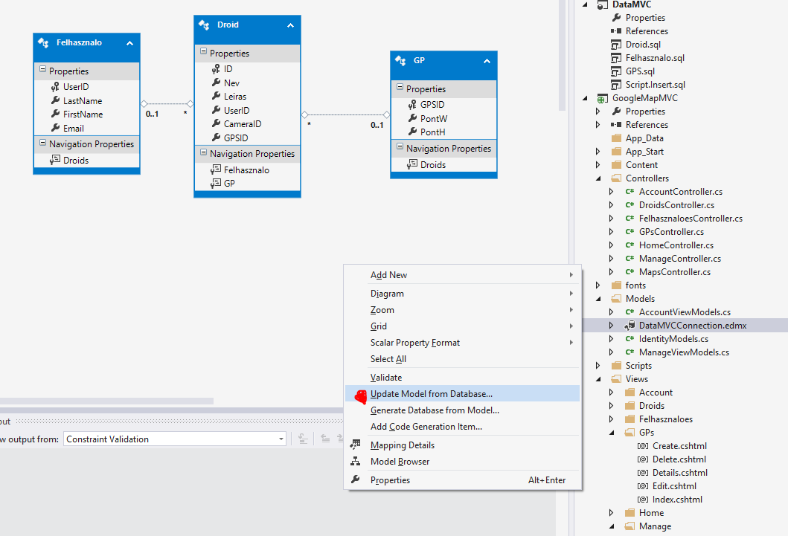Expand the Droids views folder
This screenshot has height=536, width=788.
pyautogui.click(x=611, y=406)
